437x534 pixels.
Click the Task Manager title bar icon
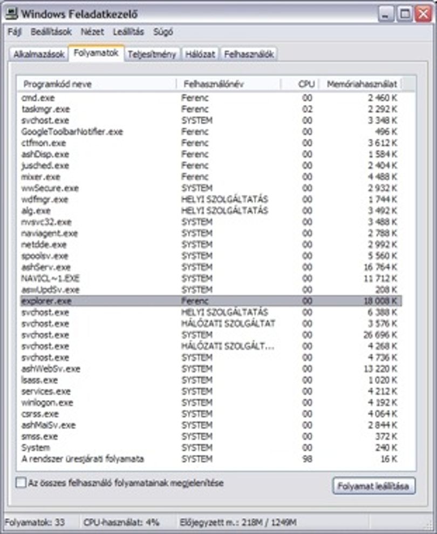click(x=11, y=14)
